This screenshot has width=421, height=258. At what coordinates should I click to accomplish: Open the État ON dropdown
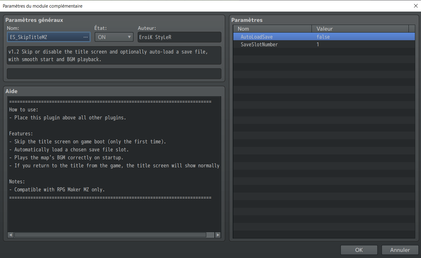(114, 37)
